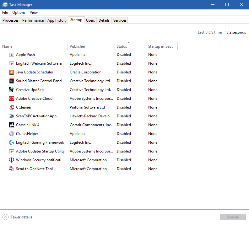Click the Fewer details label
249x225 pixels.
pyautogui.click(x=21, y=217)
